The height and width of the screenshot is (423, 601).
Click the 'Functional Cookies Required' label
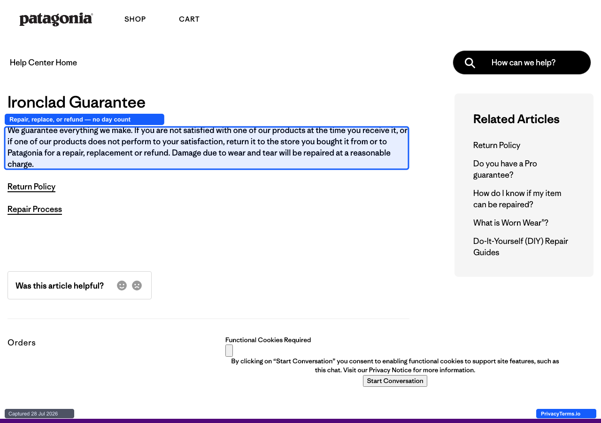click(x=268, y=340)
